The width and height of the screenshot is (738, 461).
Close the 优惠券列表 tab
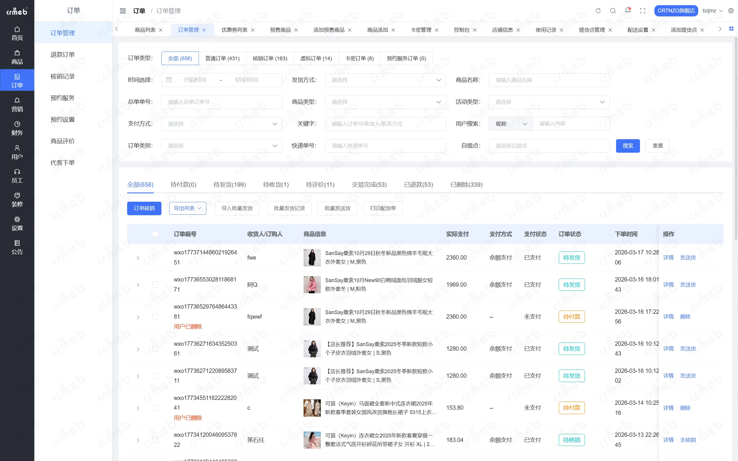click(253, 30)
